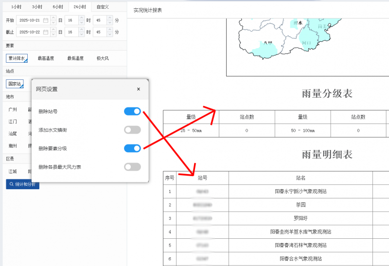Select the 6小时 tab
The width and height of the screenshot is (389, 266).
point(57,7)
